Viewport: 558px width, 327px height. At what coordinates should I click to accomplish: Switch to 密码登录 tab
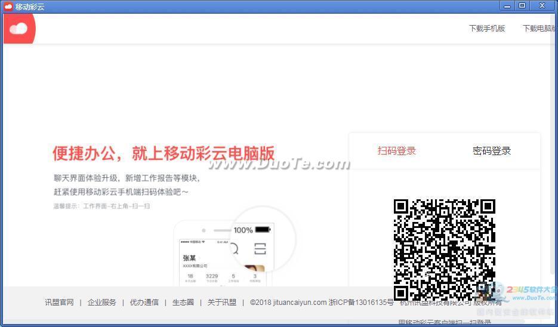(x=491, y=151)
